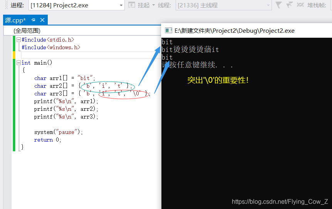
Task: Click the char arr1[] = "bit" line
Action: (65, 78)
